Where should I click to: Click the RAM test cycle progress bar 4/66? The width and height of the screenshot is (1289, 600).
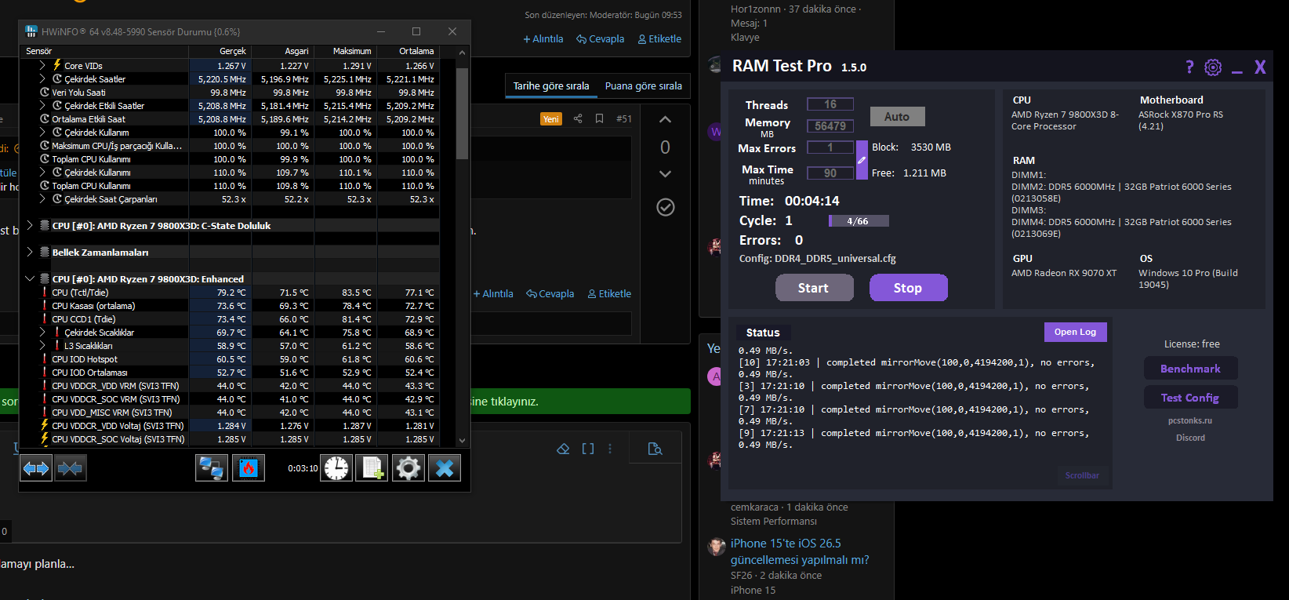click(x=858, y=221)
